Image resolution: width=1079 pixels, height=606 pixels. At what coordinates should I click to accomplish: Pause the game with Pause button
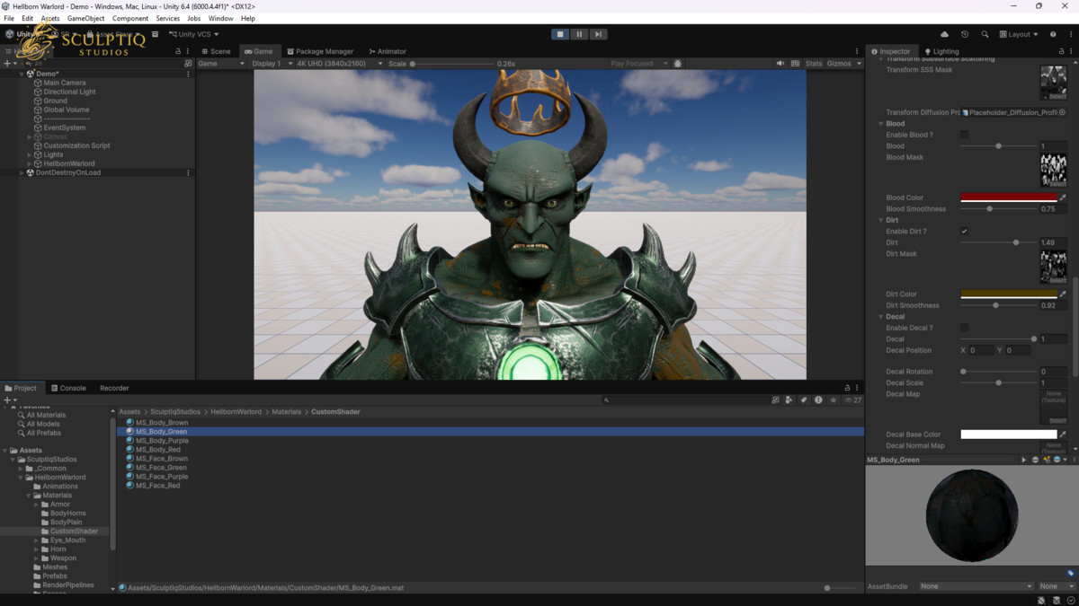(x=579, y=34)
